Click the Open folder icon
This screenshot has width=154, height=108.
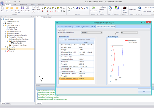tap(7, 8)
